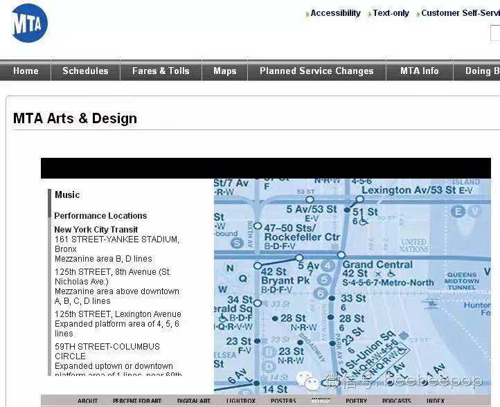Click the Grand Central 42 St station circle
500x407 pixels.
341,255
